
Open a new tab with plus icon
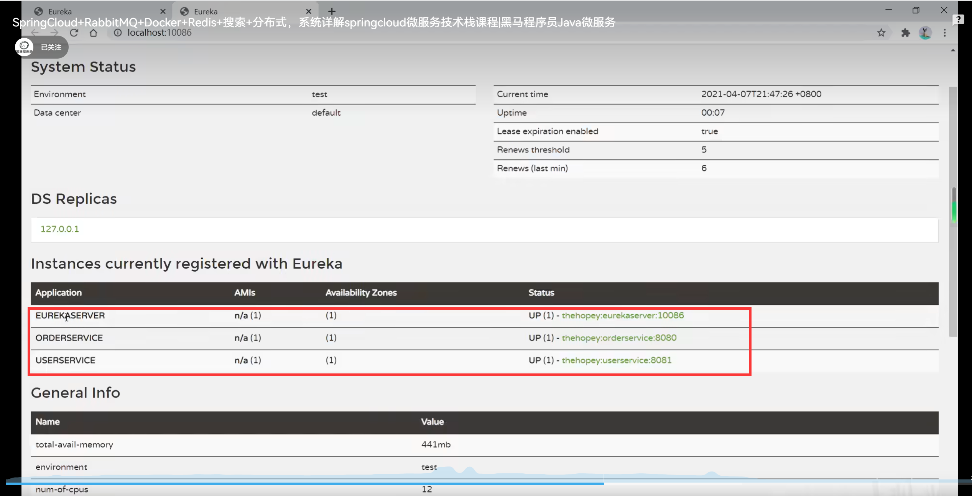[x=332, y=11]
